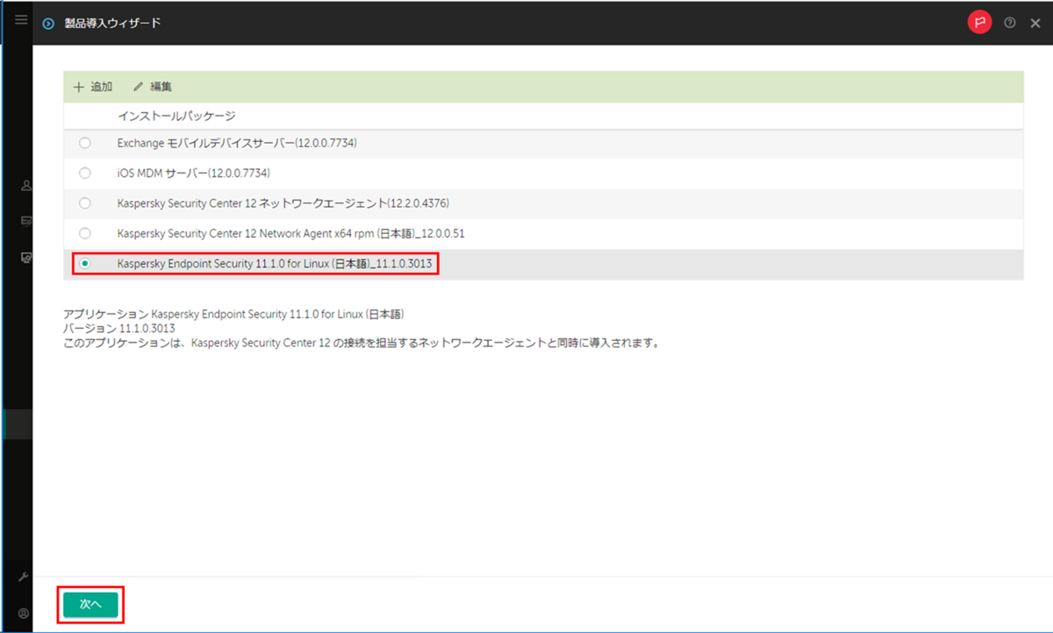This screenshot has width=1053, height=633.
Task: Select the Network Agent x64 rpm package
Action: coord(84,233)
